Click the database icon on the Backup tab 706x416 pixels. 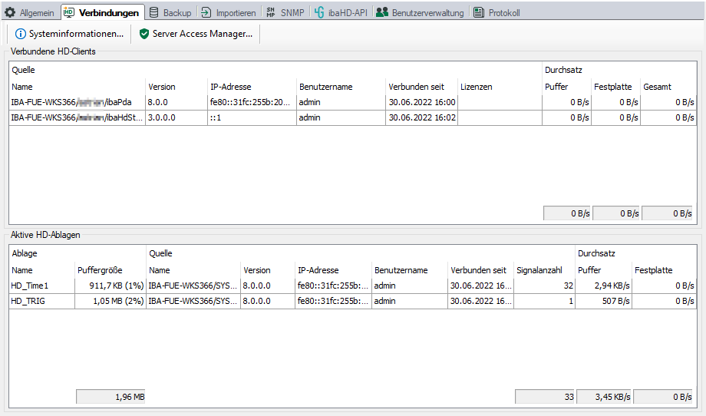(154, 13)
